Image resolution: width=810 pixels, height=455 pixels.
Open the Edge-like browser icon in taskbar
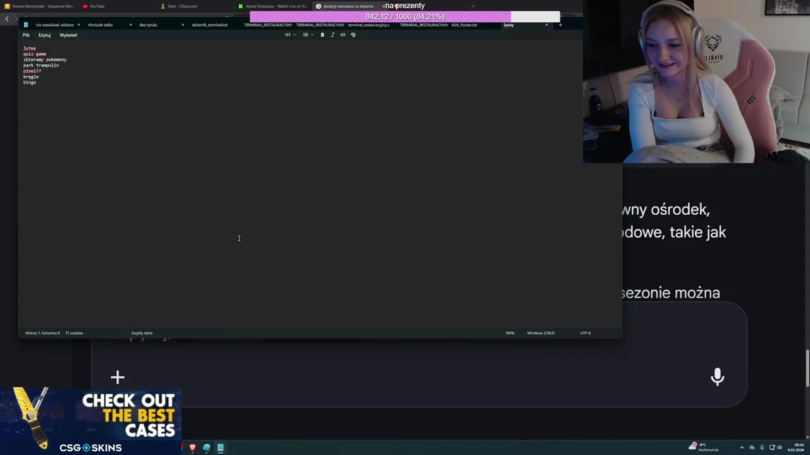(206, 447)
